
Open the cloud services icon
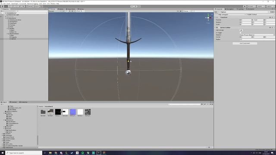245,6
